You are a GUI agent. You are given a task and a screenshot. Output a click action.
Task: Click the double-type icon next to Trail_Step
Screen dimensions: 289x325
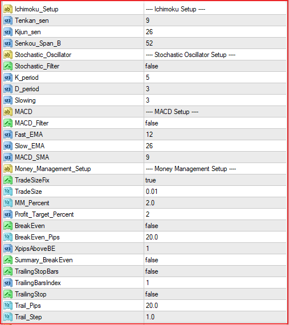[x=8, y=317]
